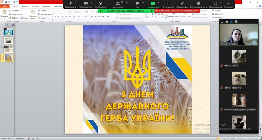
Task: Switch to Переходы ribbon tab
Action: tap(46, 6)
